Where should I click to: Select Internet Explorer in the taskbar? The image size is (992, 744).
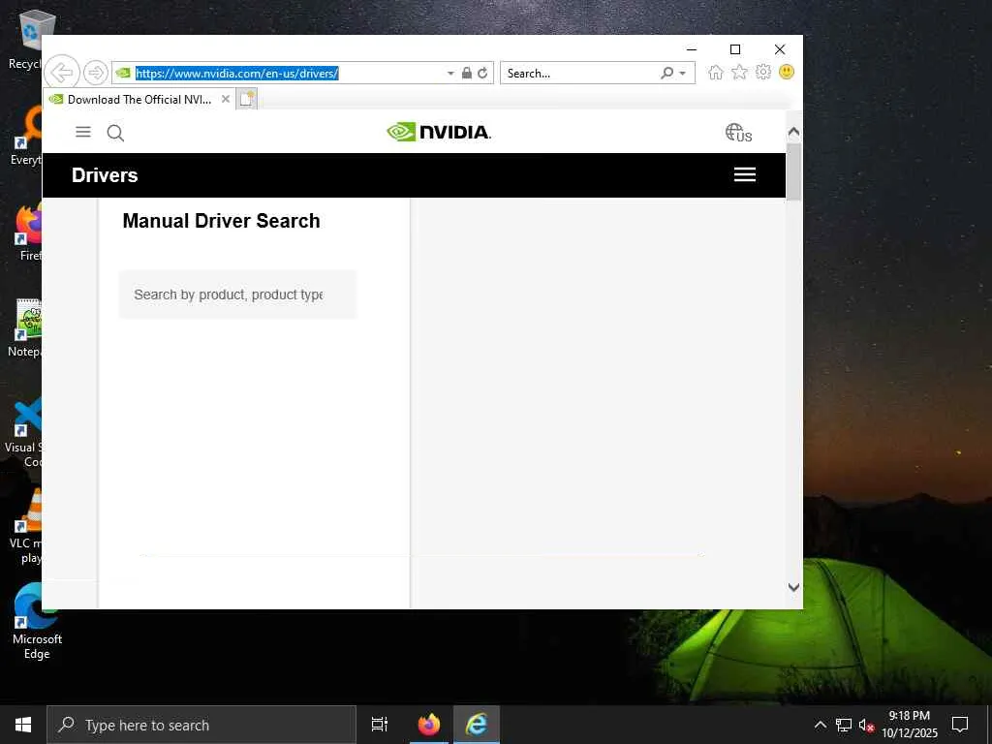pos(477,725)
